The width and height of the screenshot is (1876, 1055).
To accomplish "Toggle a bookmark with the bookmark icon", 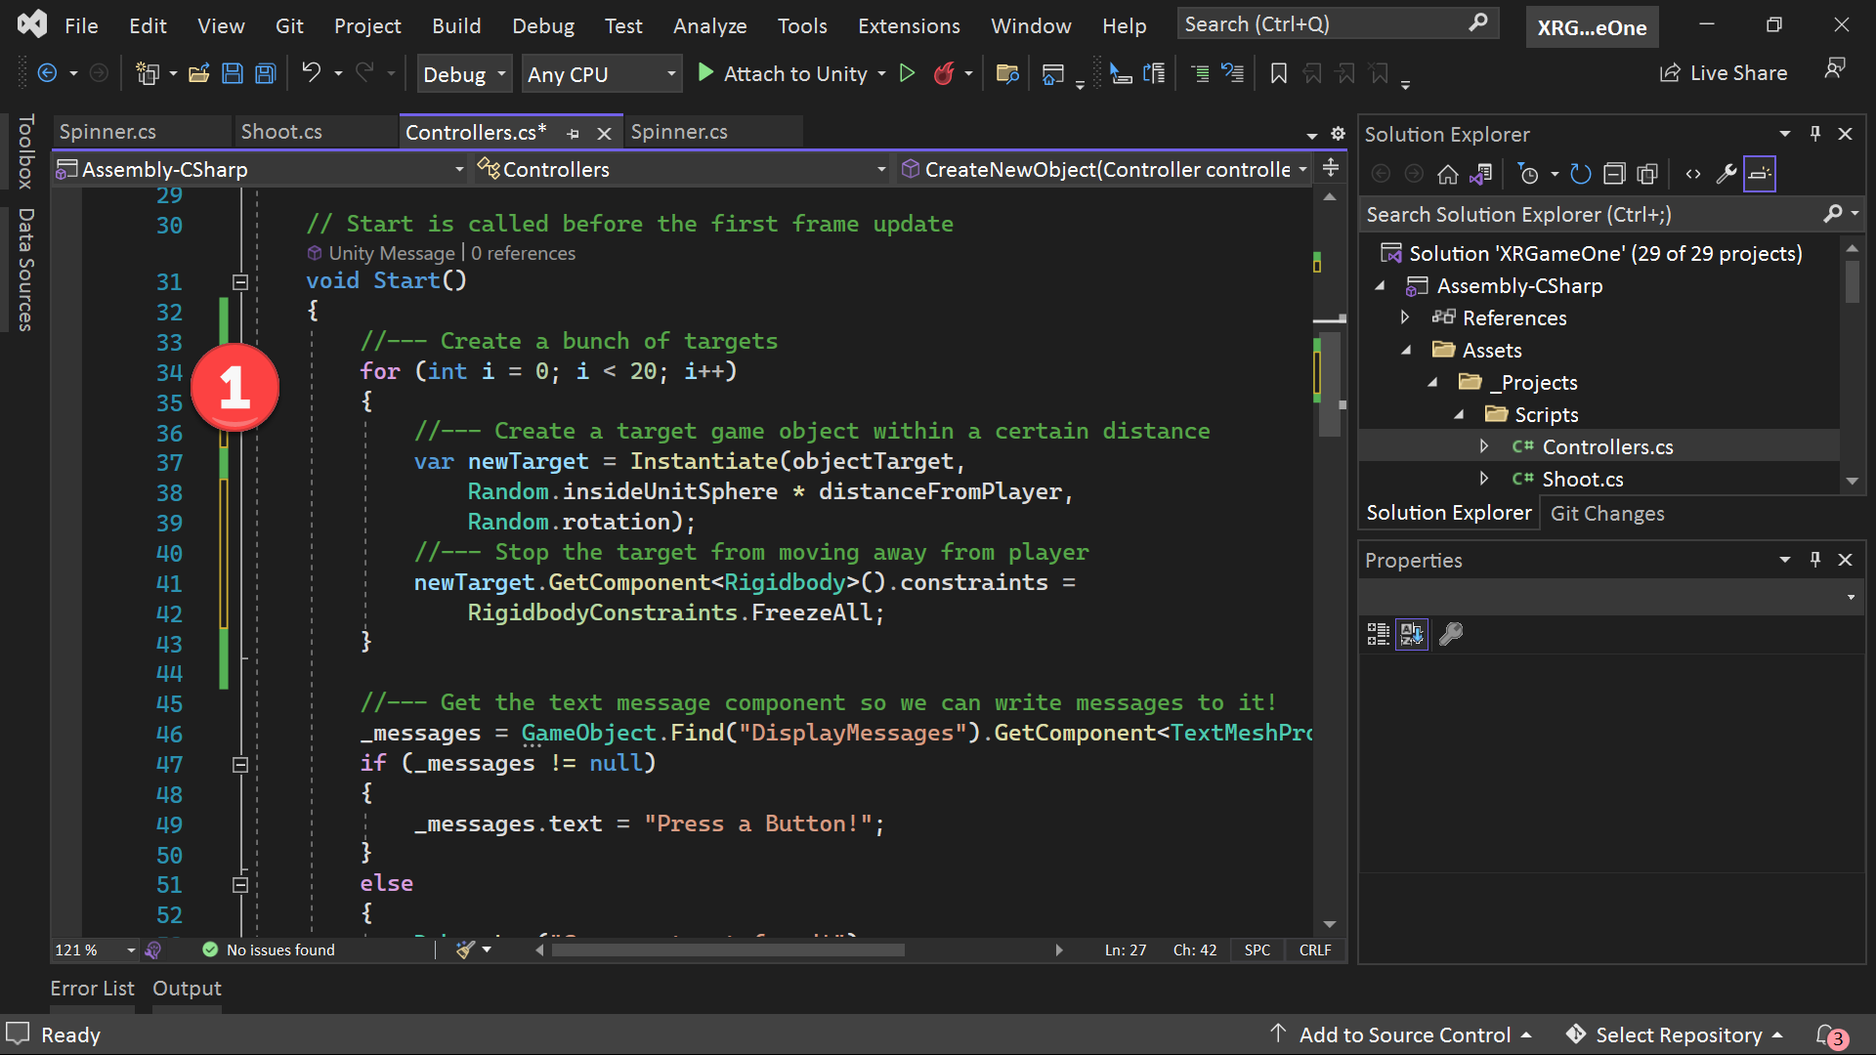I will [x=1278, y=73].
